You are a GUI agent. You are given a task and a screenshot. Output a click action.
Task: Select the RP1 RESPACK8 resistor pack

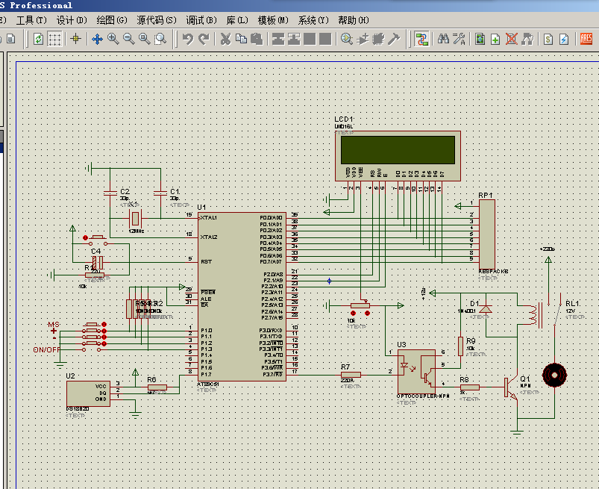pyautogui.click(x=487, y=234)
